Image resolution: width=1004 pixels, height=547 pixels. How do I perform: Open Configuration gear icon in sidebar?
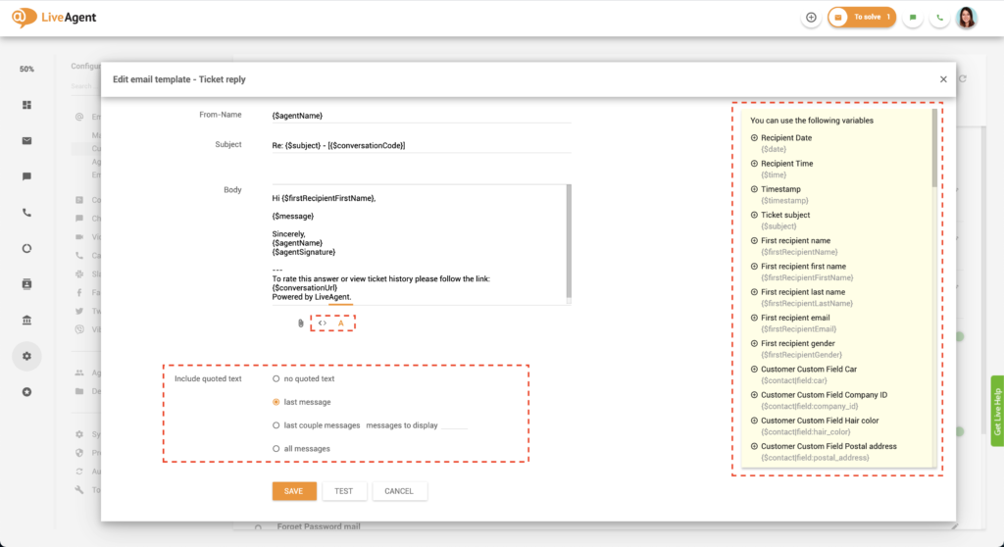click(26, 356)
